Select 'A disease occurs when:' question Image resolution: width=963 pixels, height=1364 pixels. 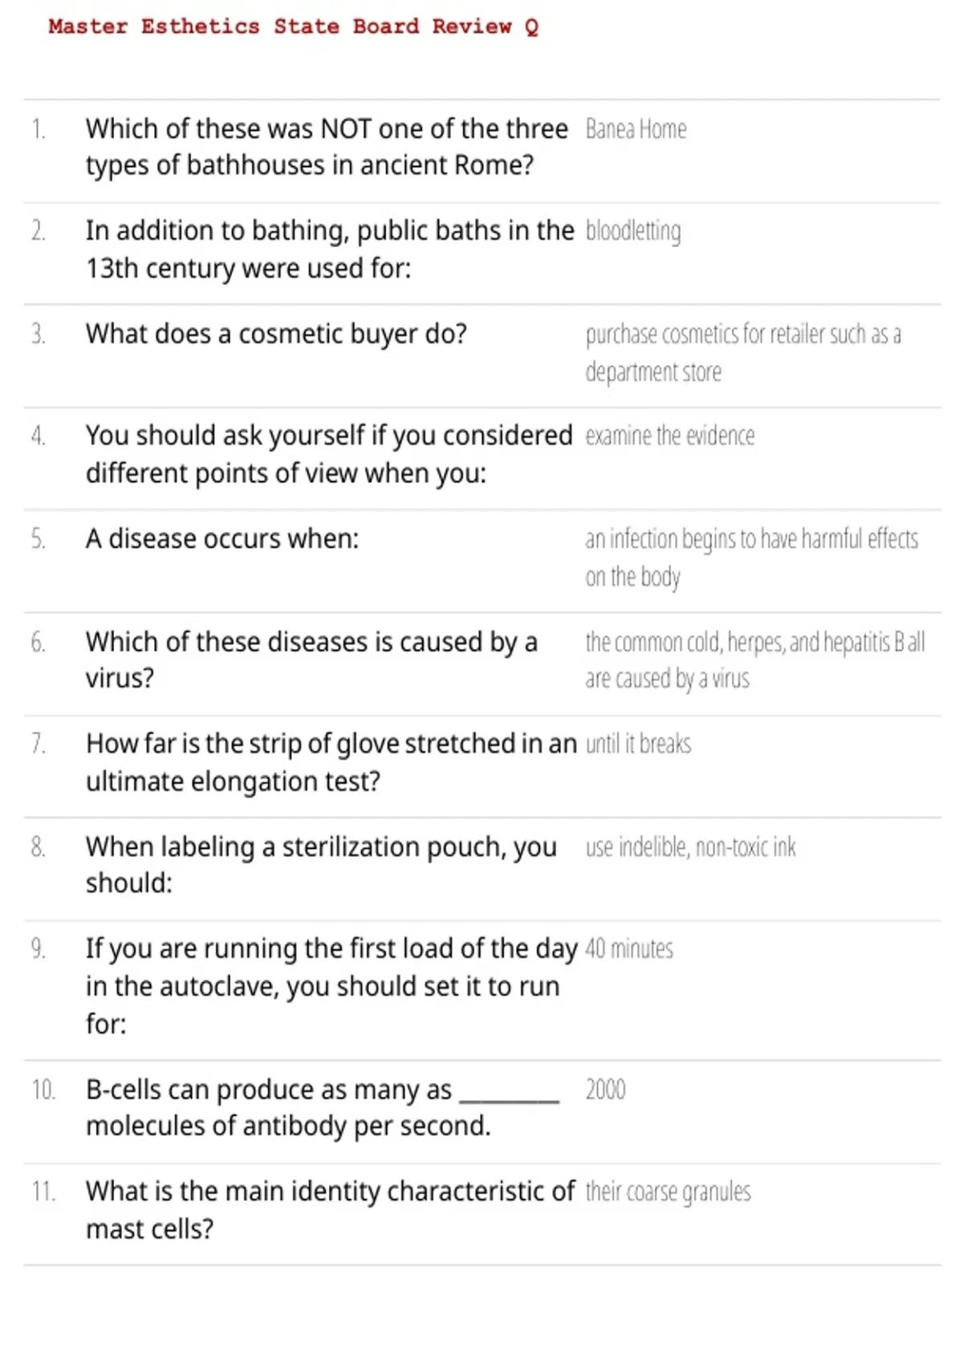click(222, 538)
